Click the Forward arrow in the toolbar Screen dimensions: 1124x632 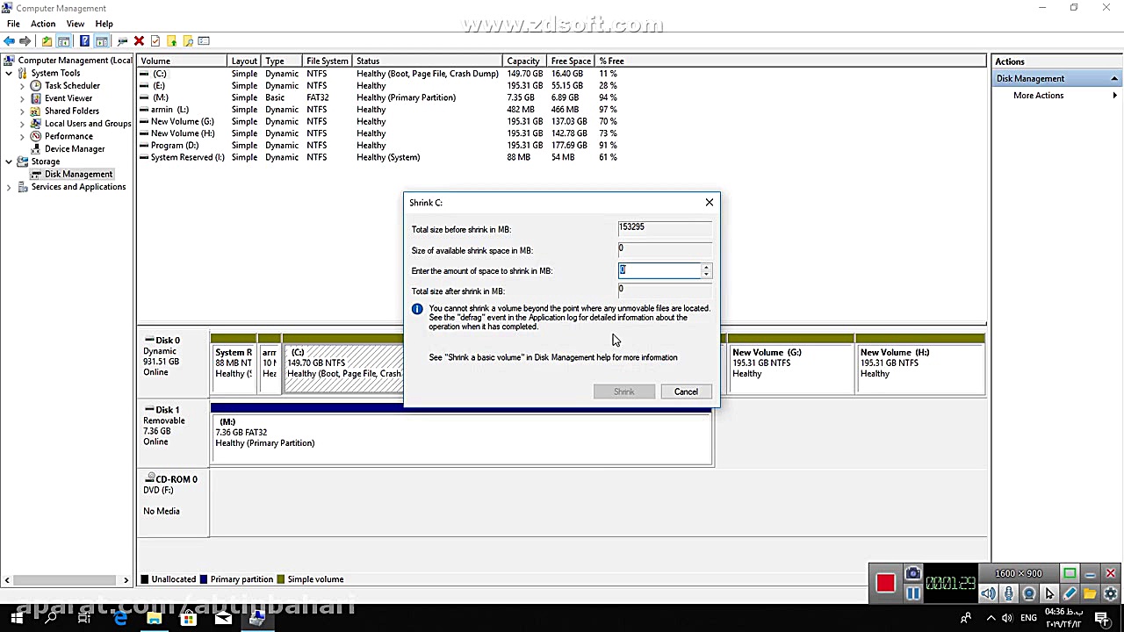click(x=25, y=41)
